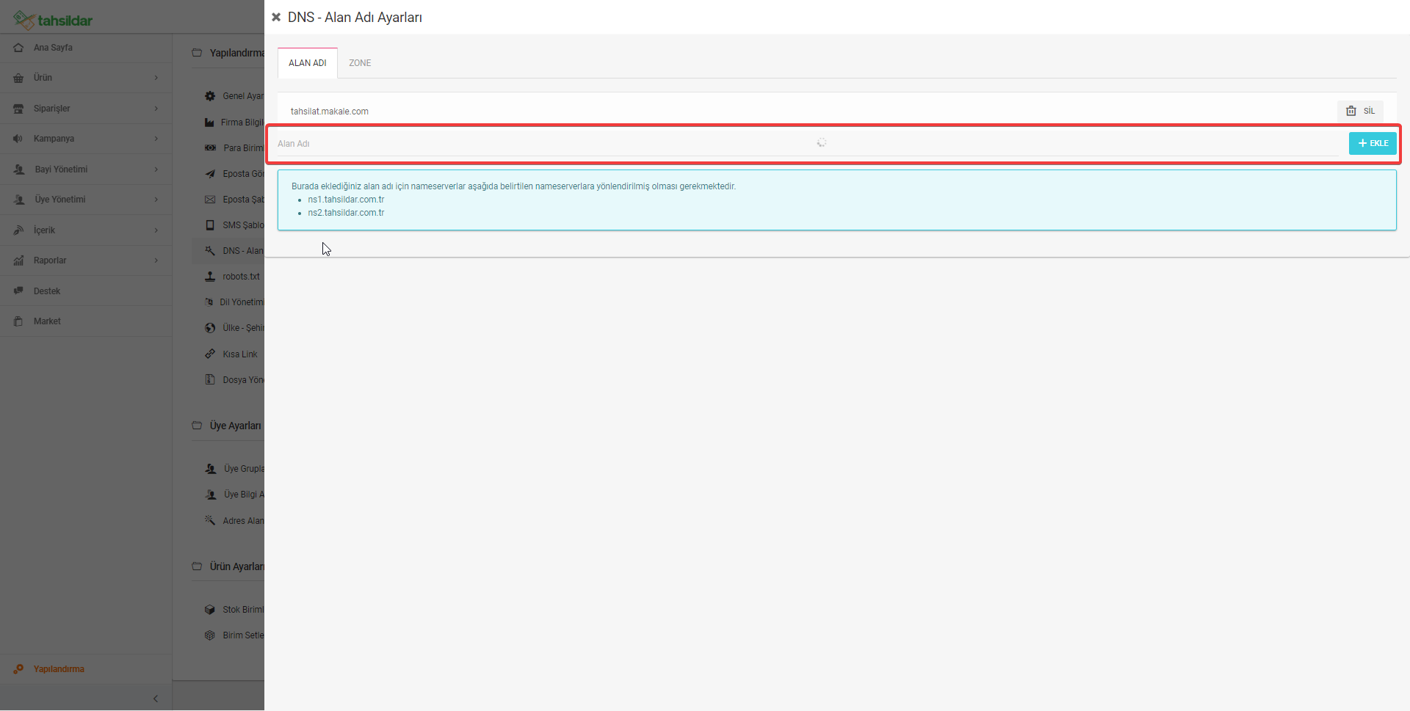Viewport: 1410px width, 711px height.
Task: Switch to the ZONE tab
Action: pyautogui.click(x=360, y=63)
